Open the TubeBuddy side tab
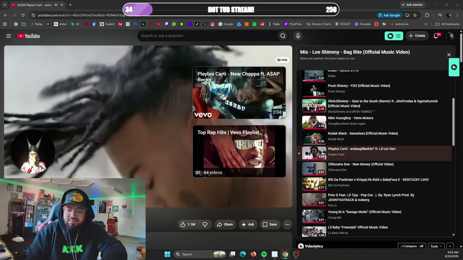The image size is (463, 260). tap(454, 67)
